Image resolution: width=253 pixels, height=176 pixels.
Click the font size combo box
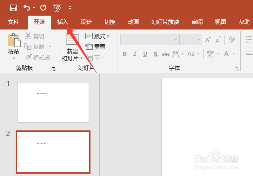191,40
